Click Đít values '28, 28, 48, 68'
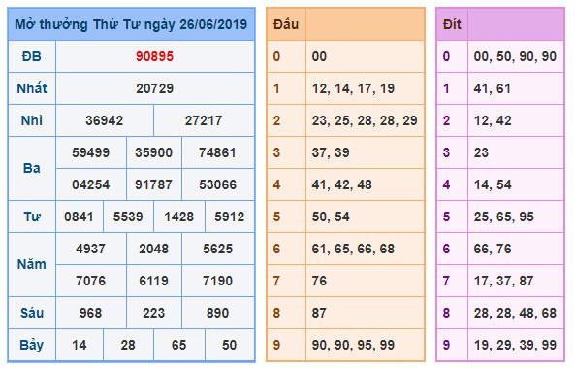 pyautogui.click(x=515, y=313)
